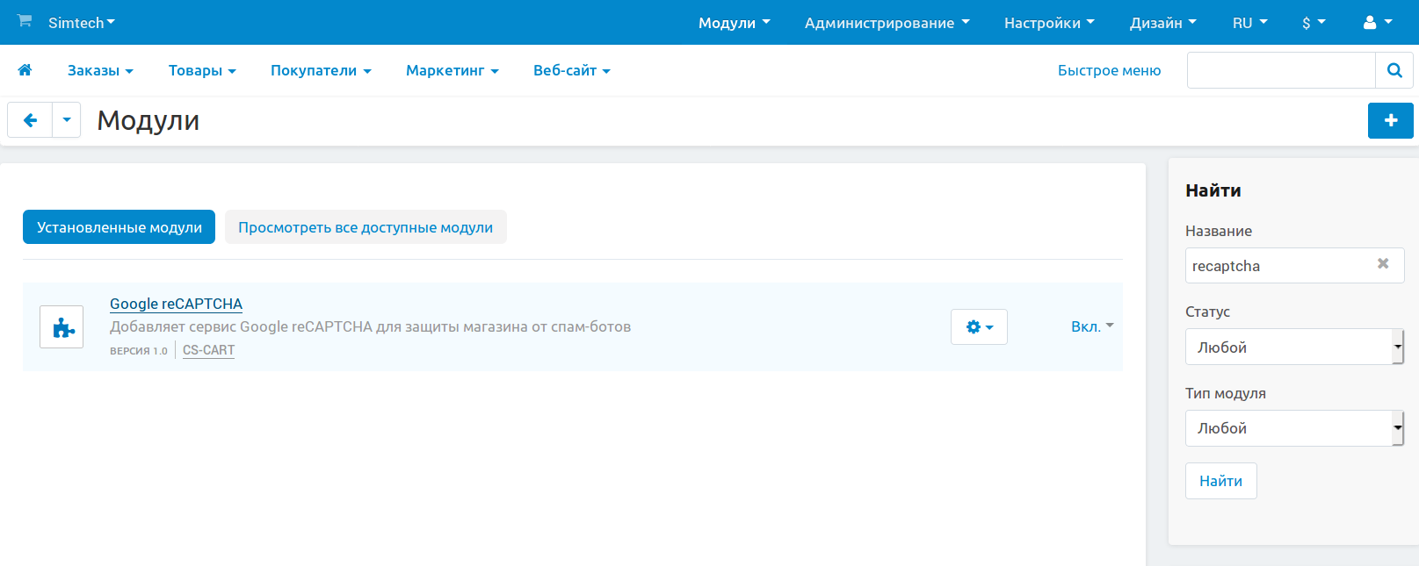Click the top search input field
This screenshot has width=1419, height=566.
pos(1280,70)
